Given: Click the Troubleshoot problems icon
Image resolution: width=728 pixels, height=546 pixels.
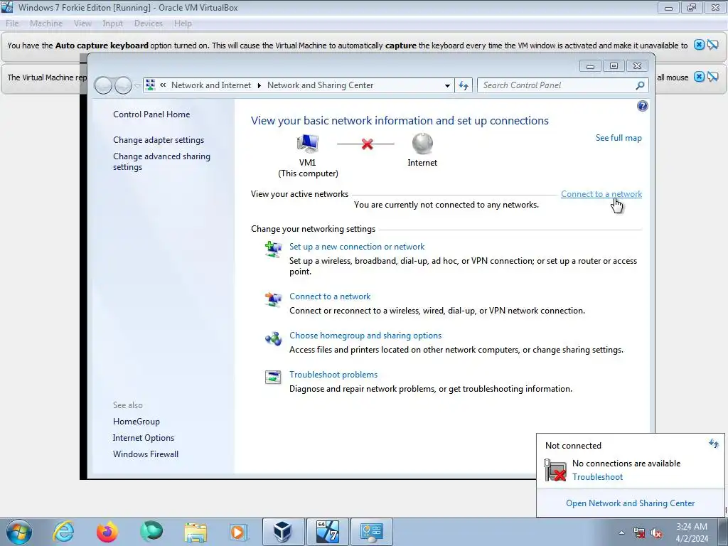Looking at the screenshot, I should click(273, 377).
